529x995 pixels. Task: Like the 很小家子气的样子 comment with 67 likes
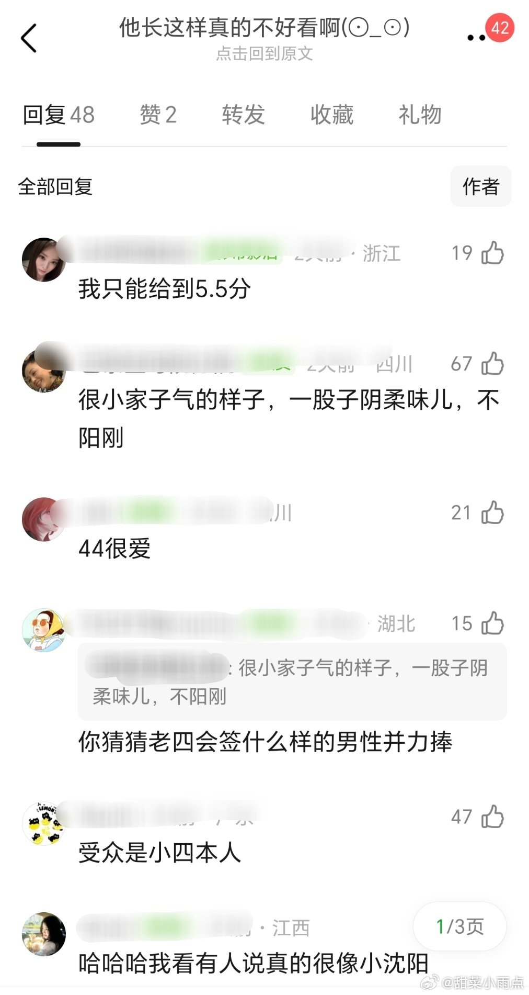(492, 363)
